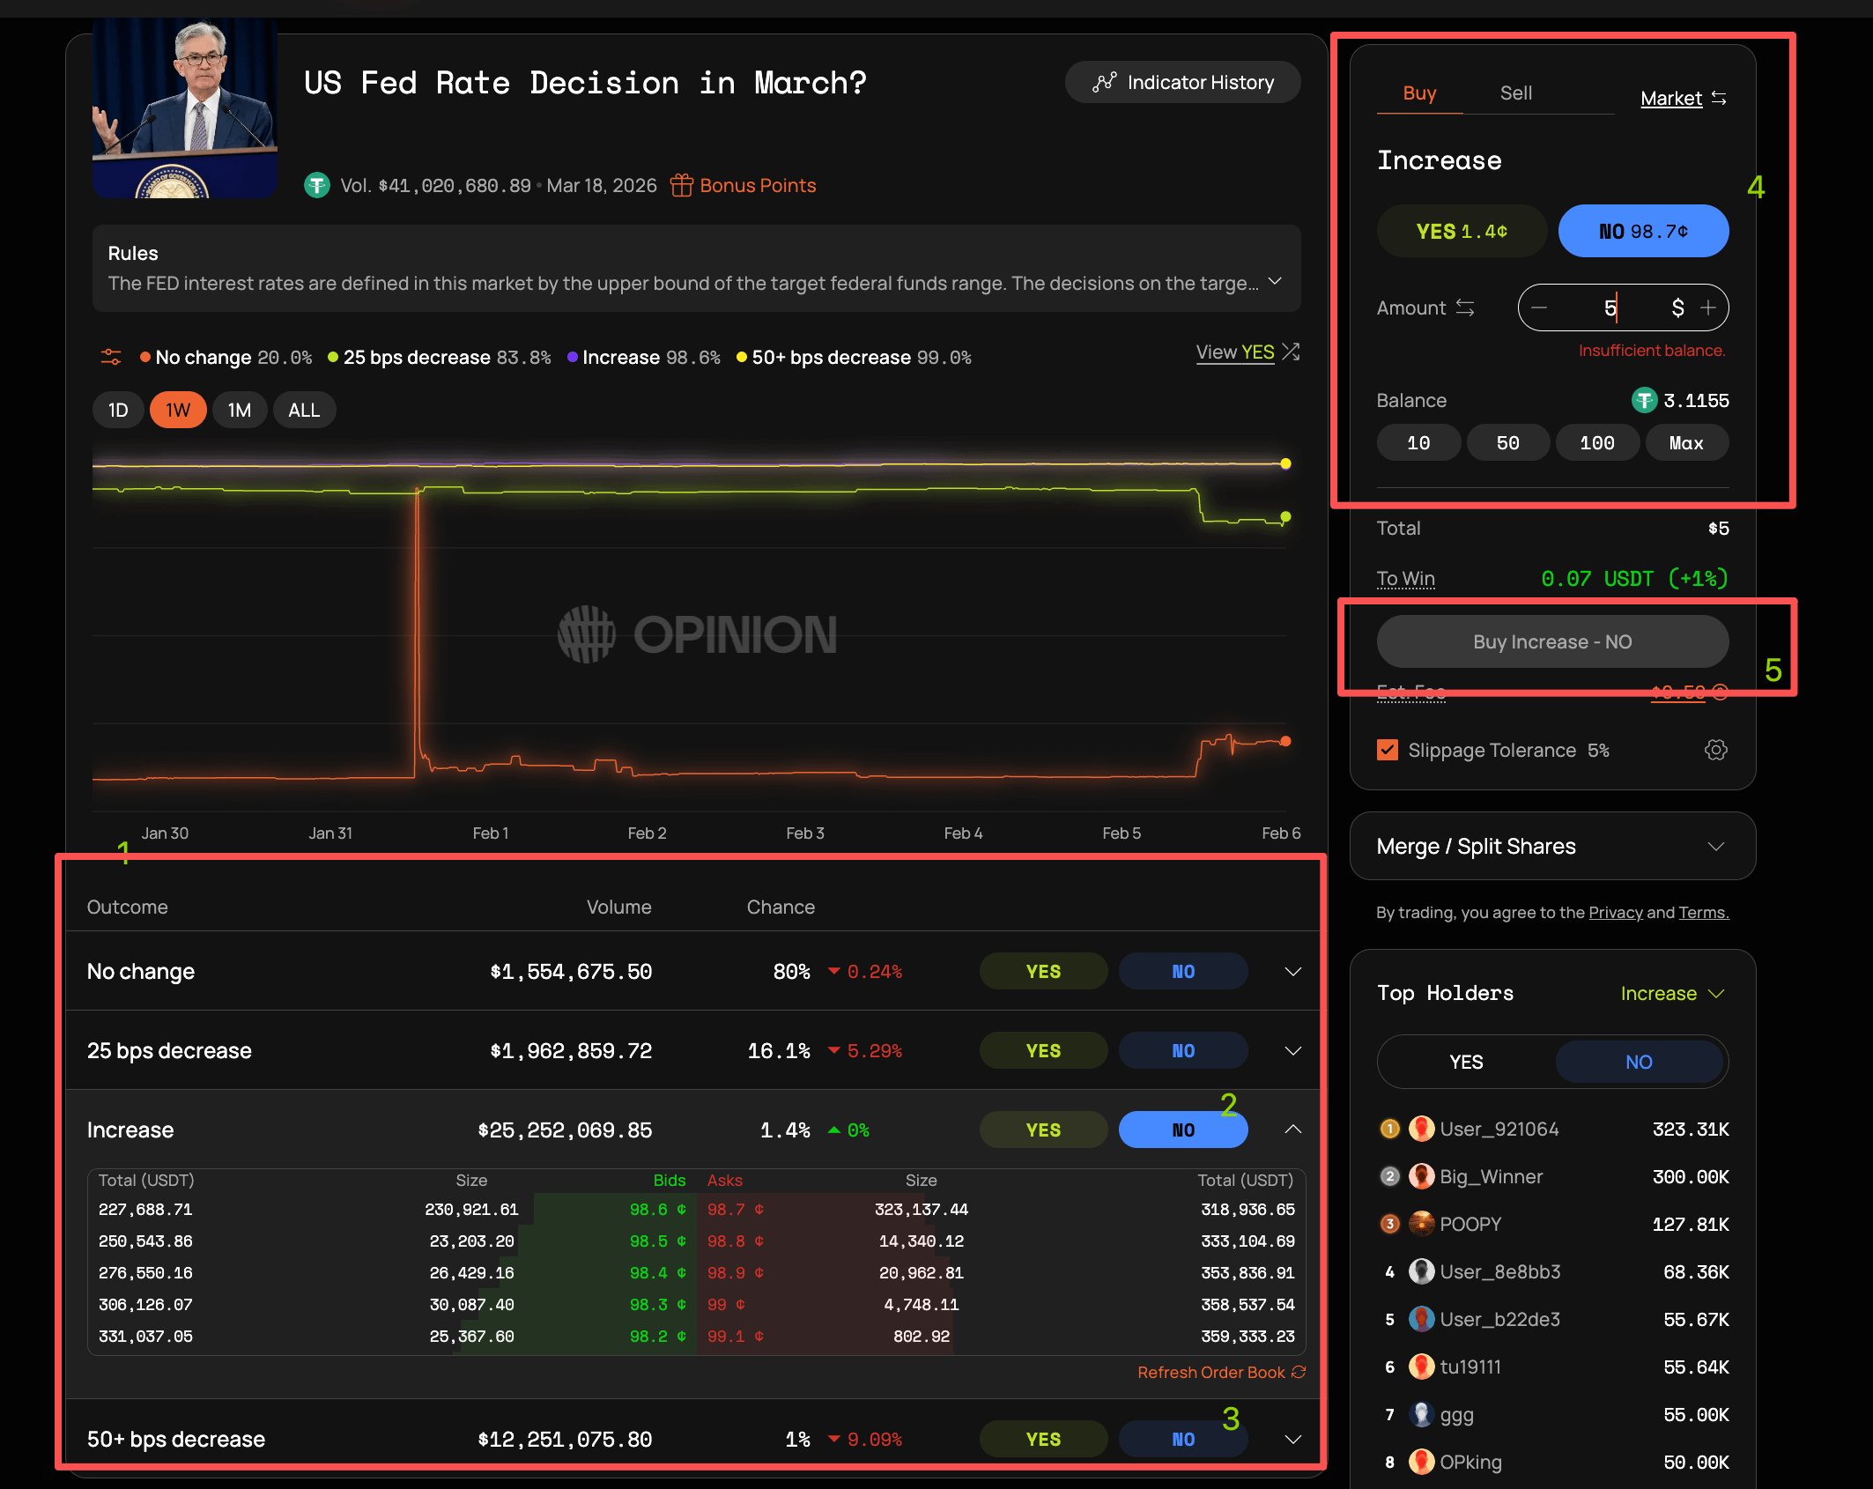The height and width of the screenshot is (1489, 1873).
Task: Switch to the Sell tab
Action: click(1515, 93)
